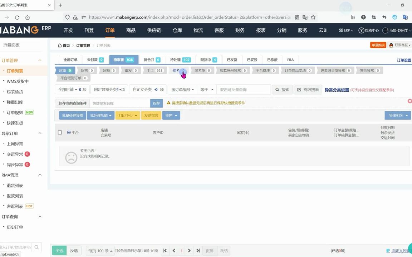The height and width of the screenshot is (257, 412).
Task: Switch to the 已发货 shipped orders tab
Action: pos(232,60)
